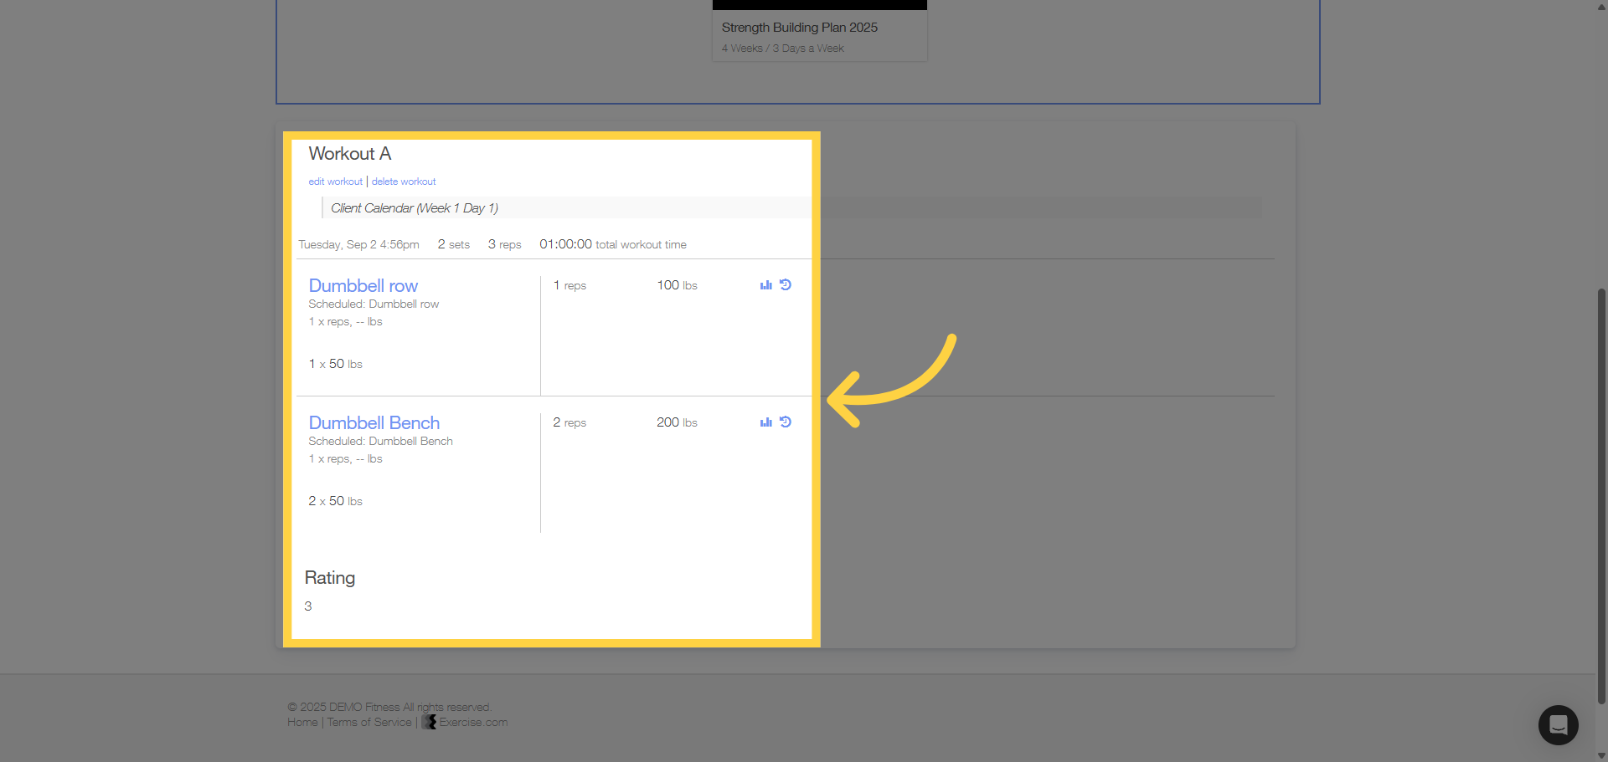
Task: Click the scrollbar up arrow
Action: 1601,7
